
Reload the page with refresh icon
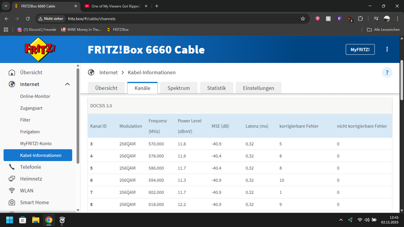(x=28, y=19)
